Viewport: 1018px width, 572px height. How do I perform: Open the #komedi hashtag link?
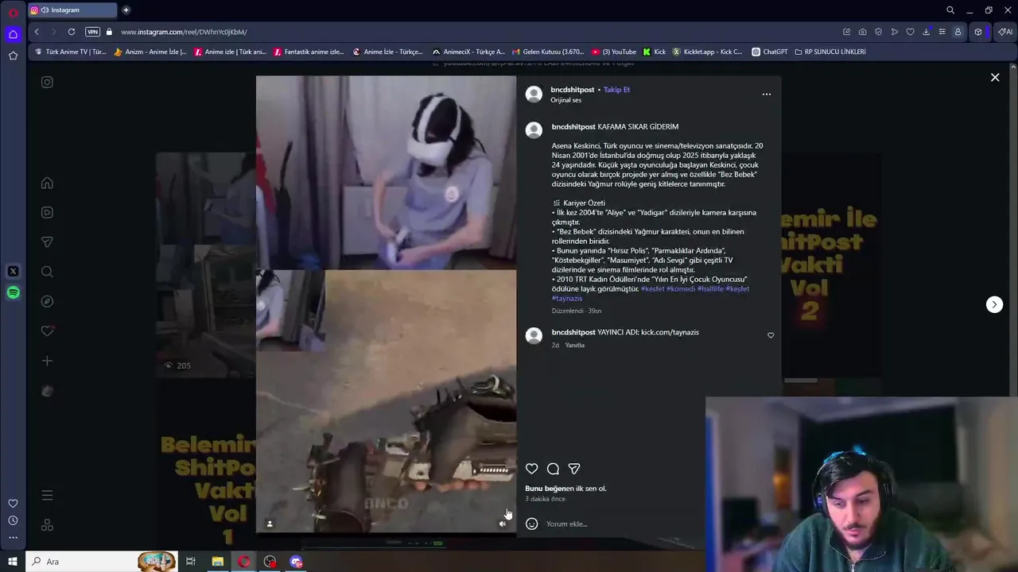[680, 288]
